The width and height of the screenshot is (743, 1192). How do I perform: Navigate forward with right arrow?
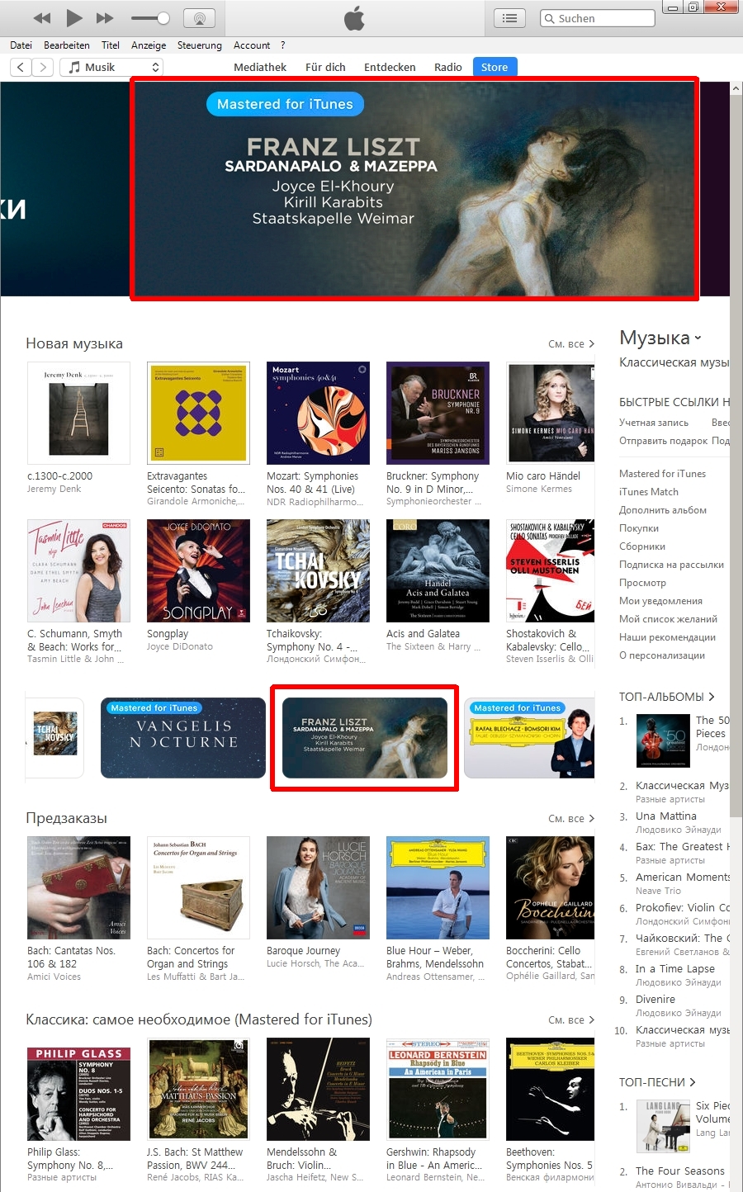[x=44, y=67]
